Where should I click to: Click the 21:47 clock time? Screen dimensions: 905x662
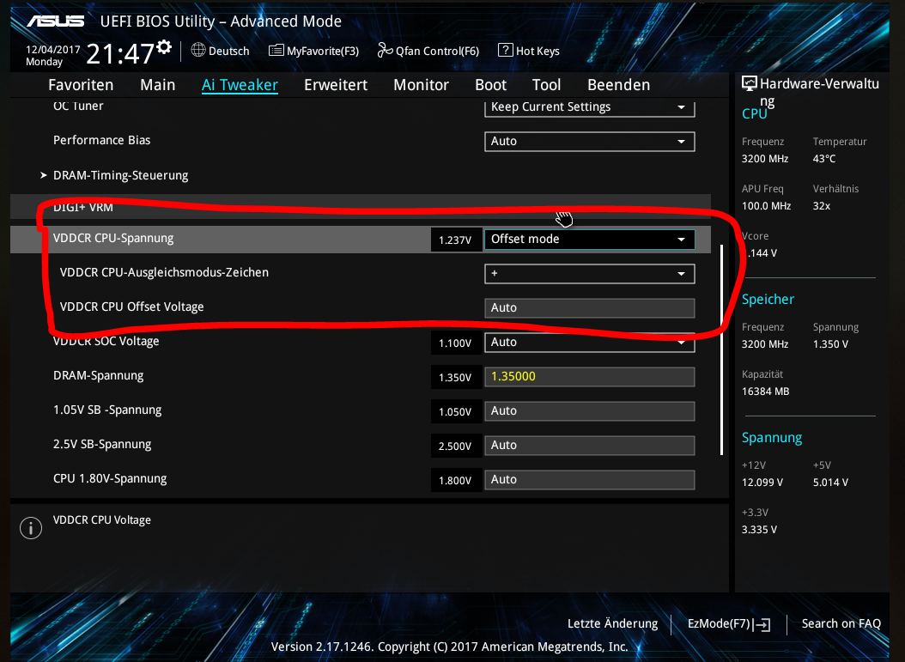pyautogui.click(x=119, y=54)
